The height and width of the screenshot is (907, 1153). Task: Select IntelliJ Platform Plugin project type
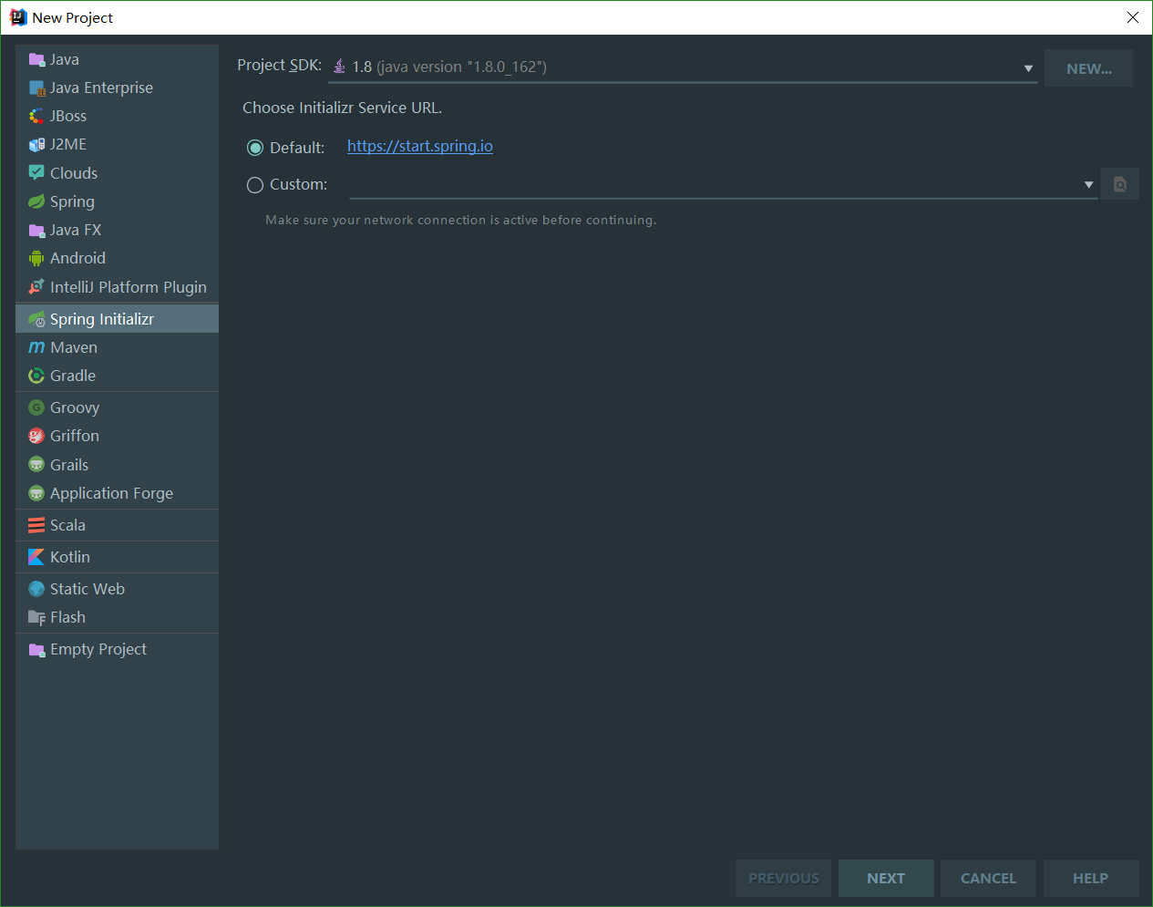(x=128, y=287)
